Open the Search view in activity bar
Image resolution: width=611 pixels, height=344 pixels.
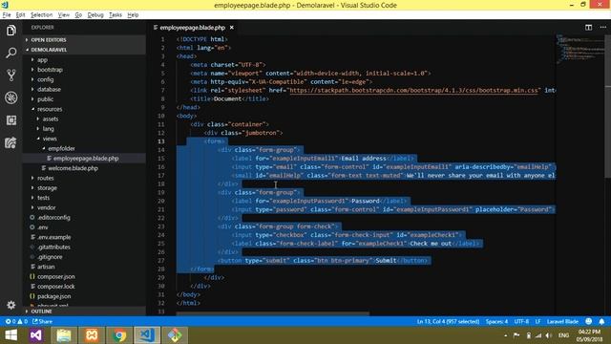(11, 53)
